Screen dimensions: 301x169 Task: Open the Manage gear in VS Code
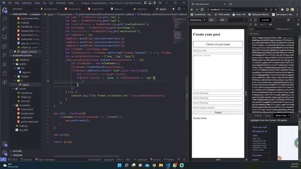4,153
